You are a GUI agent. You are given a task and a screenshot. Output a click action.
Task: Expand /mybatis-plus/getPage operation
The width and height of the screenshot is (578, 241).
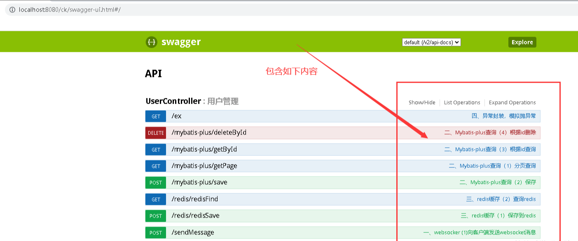(x=204, y=166)
